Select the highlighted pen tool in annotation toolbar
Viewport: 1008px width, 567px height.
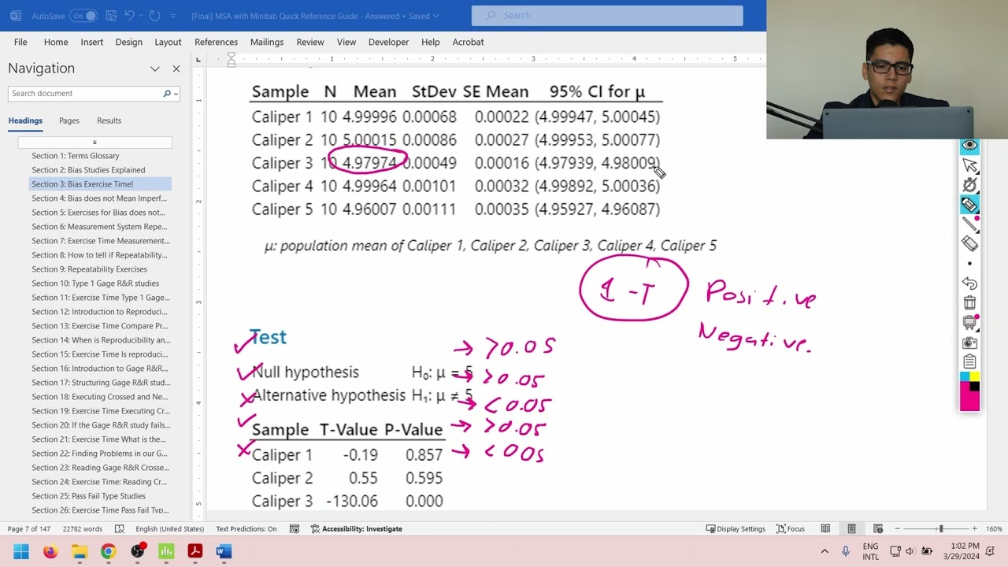point(969,206)
